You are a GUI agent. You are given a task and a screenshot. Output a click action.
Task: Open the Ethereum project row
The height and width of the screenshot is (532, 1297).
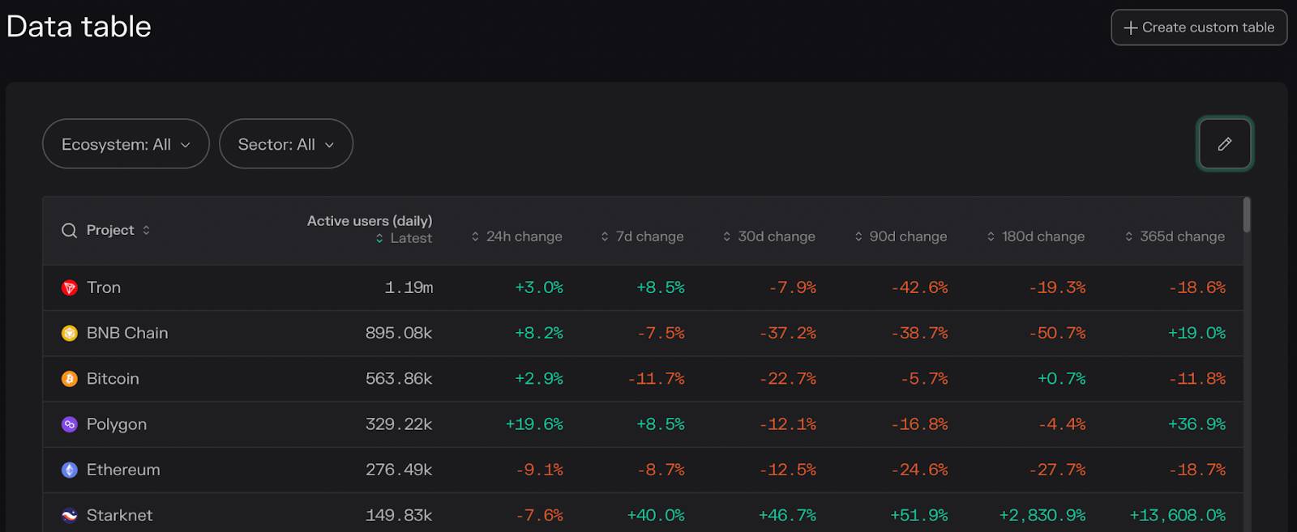(643, 470)
